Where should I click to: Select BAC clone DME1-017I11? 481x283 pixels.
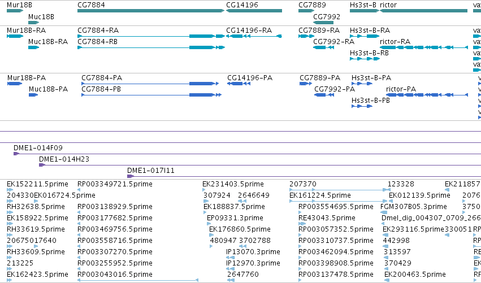151,171
